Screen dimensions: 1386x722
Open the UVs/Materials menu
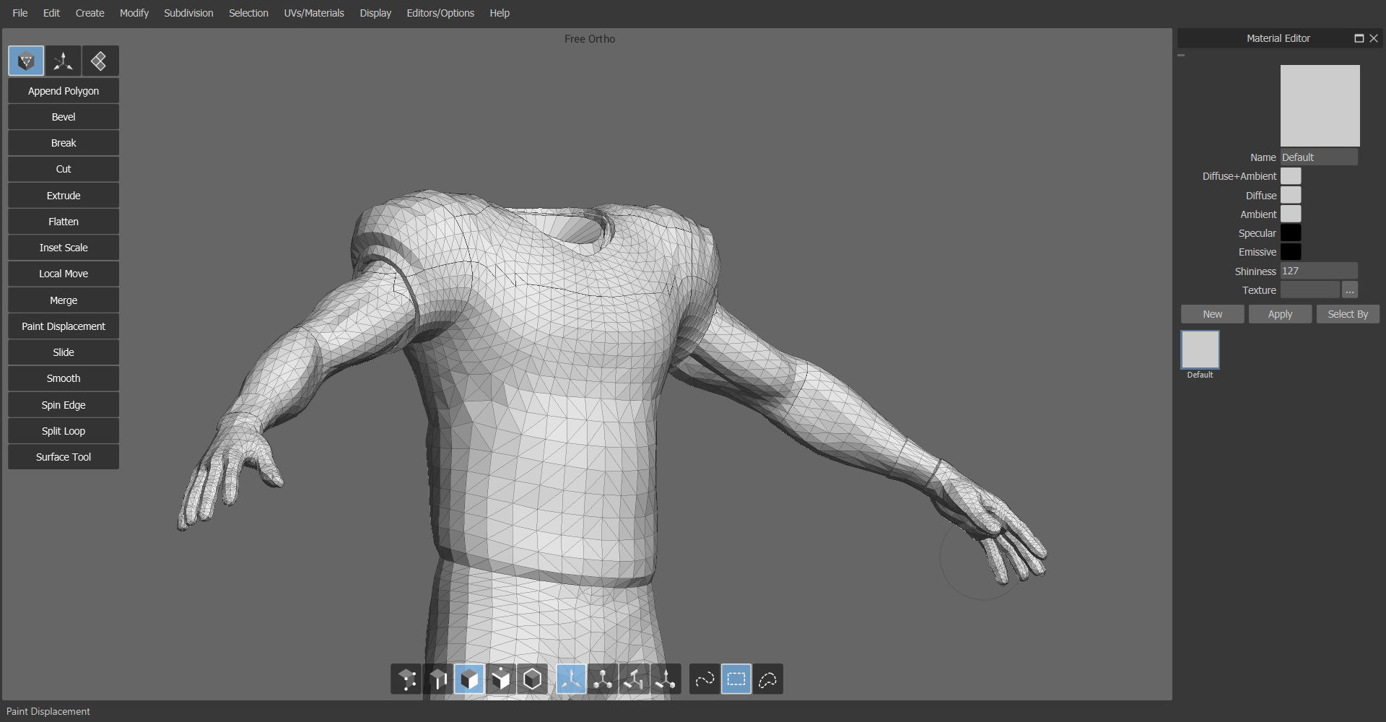click(314, 12)
